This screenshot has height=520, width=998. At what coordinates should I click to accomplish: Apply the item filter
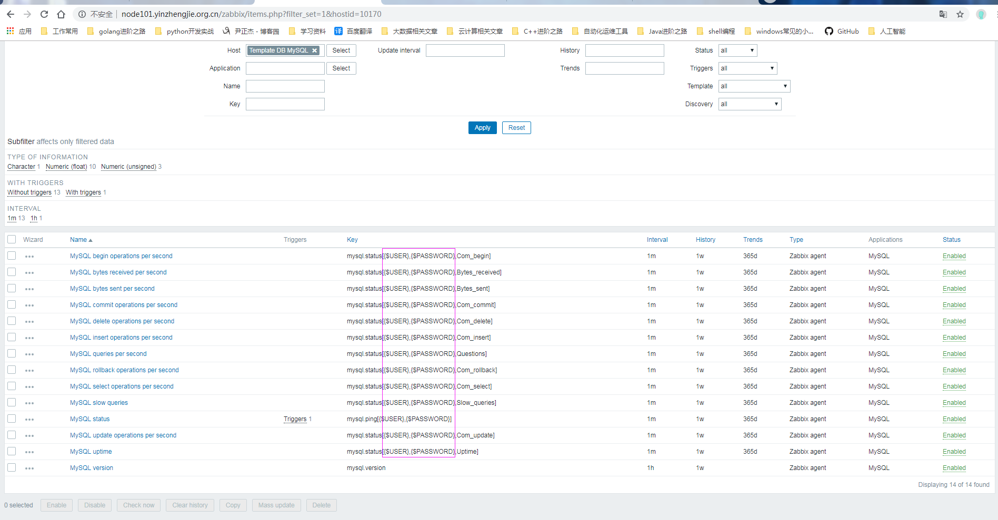point(483,128)
